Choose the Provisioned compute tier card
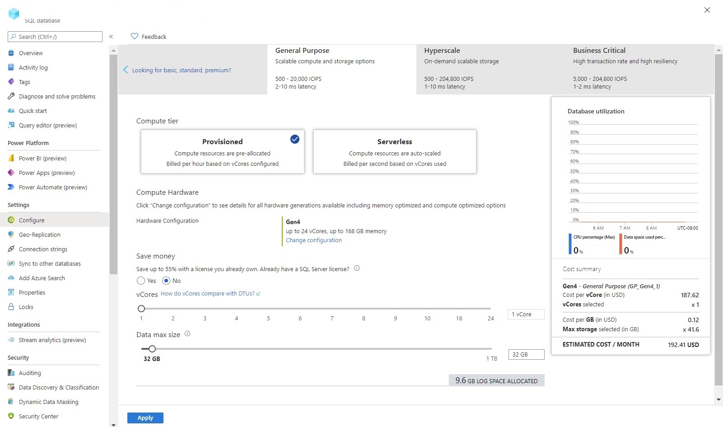 (223, 152)
